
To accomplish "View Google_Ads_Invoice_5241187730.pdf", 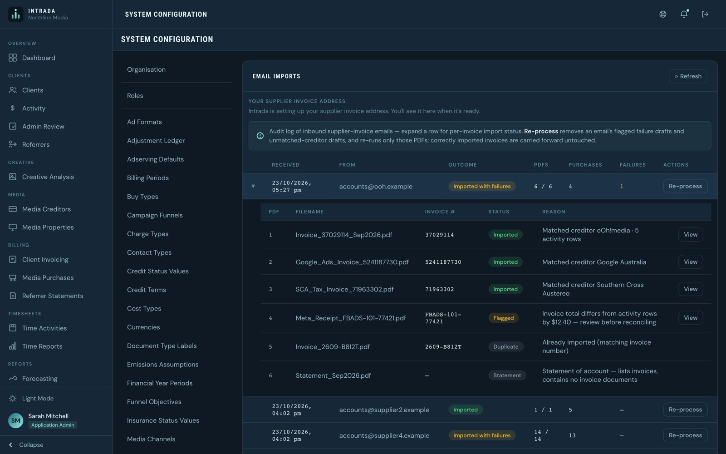I will (691, 262).
